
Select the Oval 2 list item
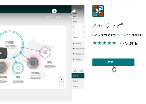pyautogui.click(x=78, y=76)
